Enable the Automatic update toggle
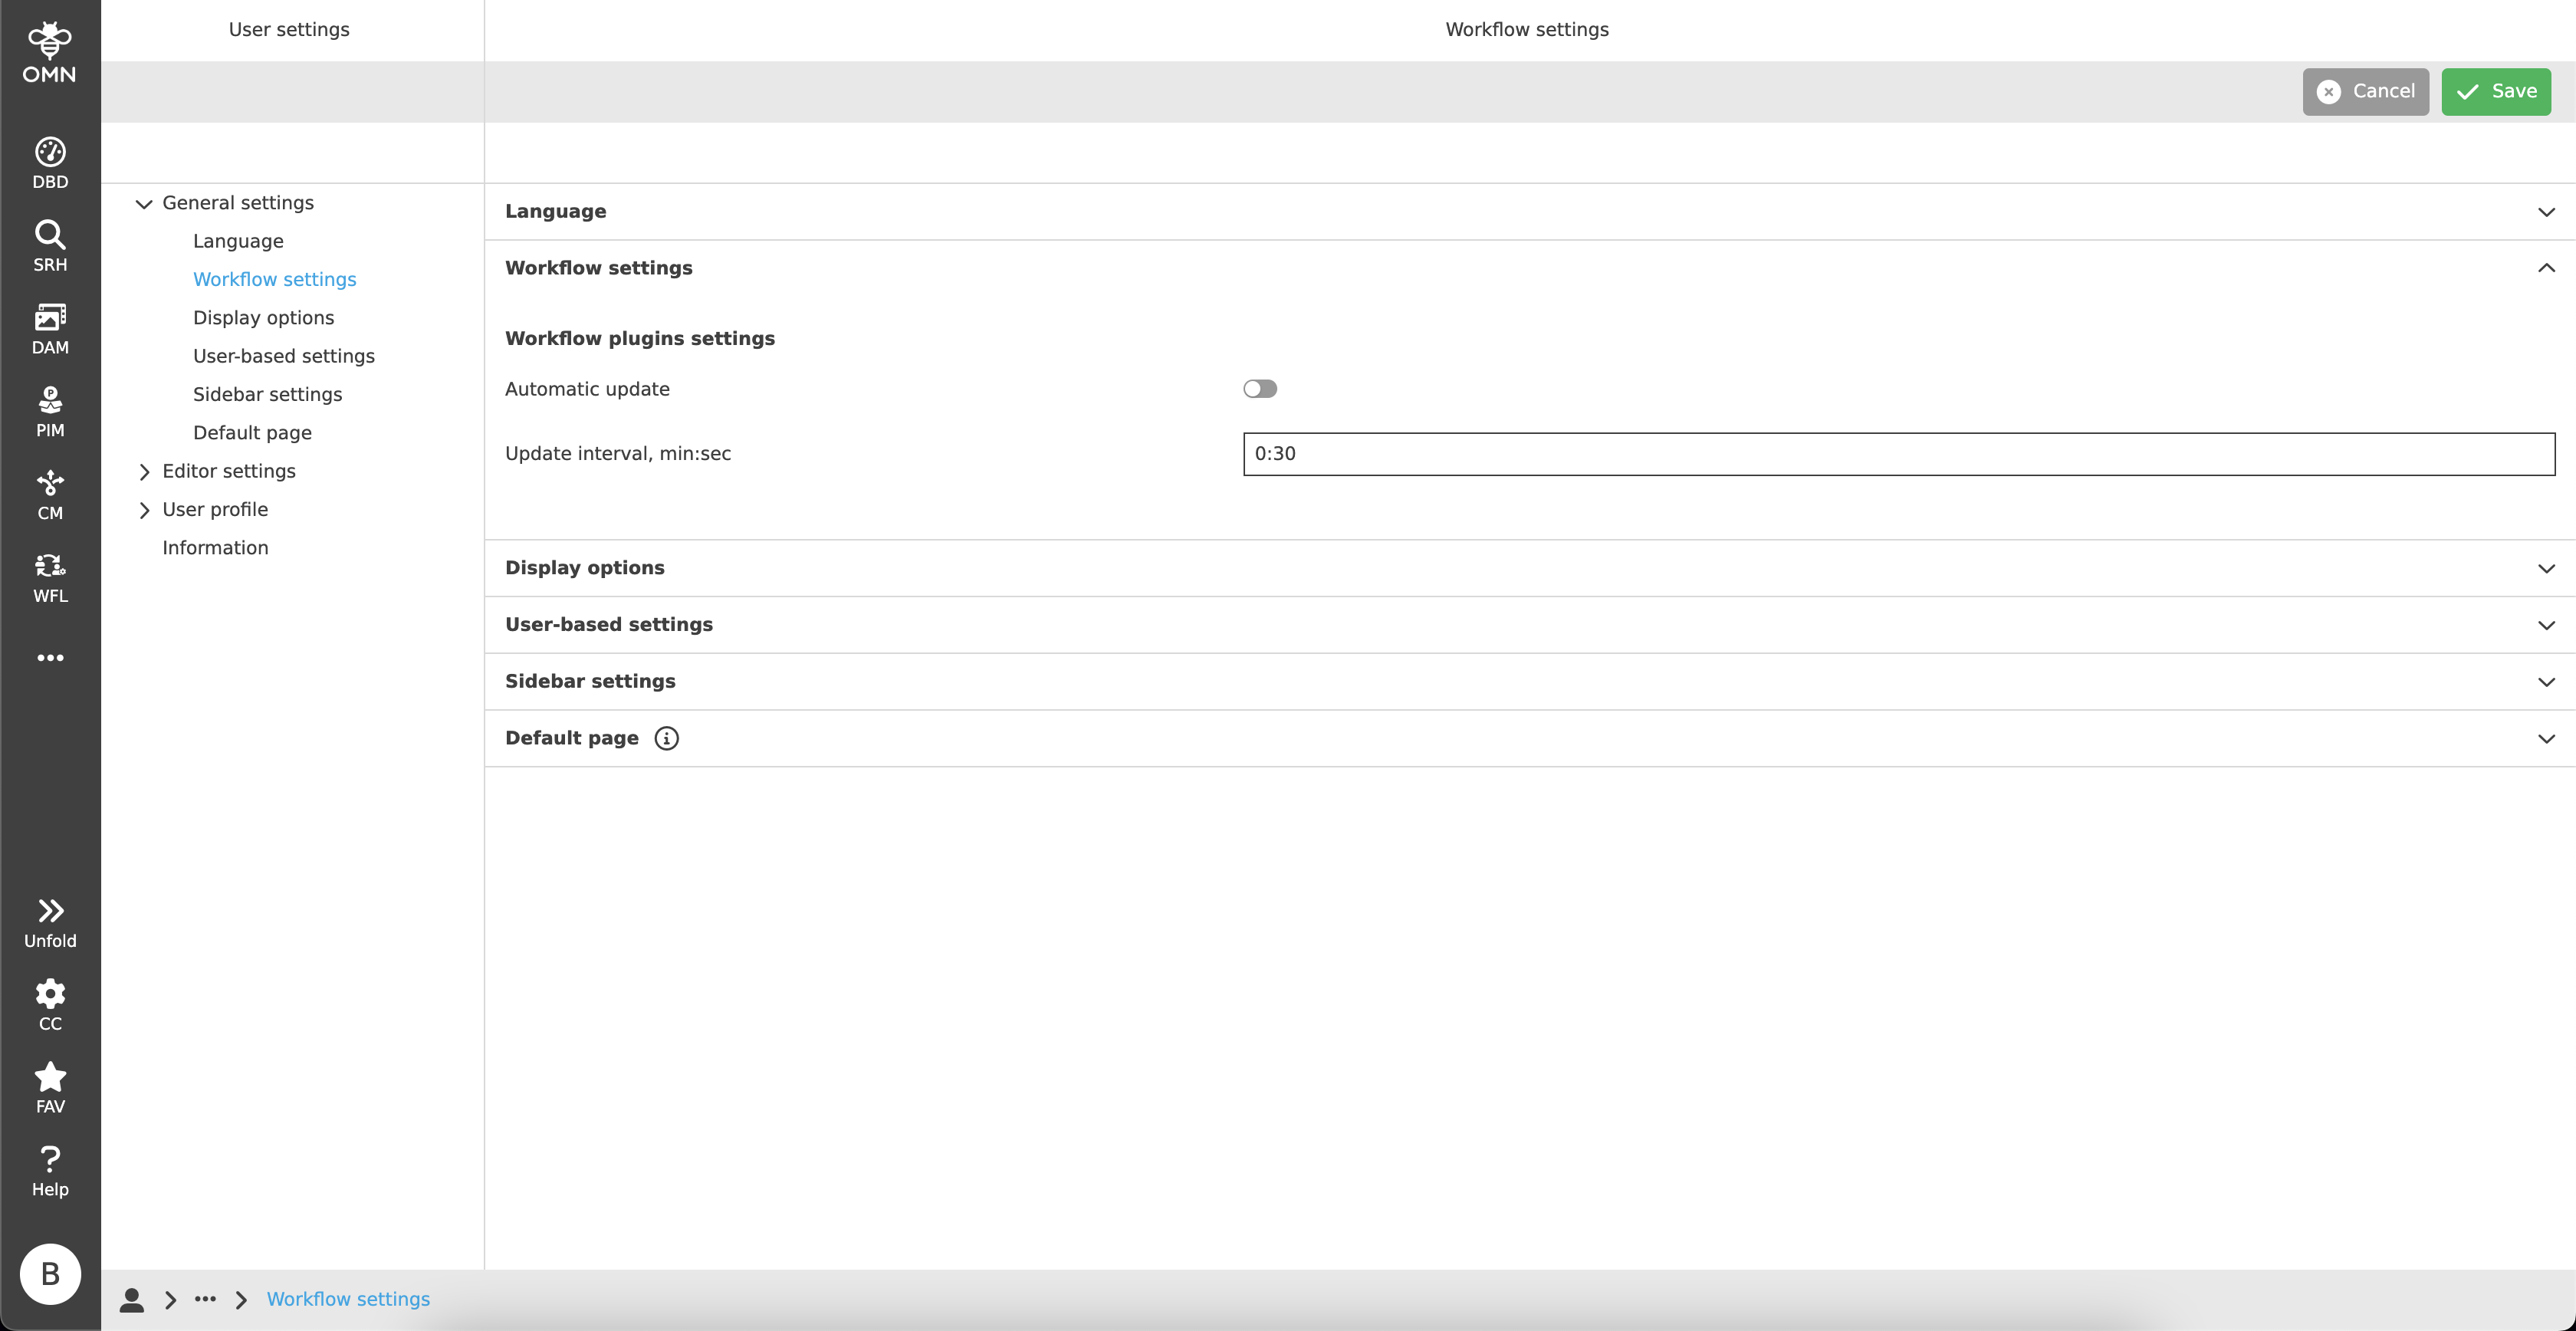2576x1331 pixels. (x=1260, y=388)
